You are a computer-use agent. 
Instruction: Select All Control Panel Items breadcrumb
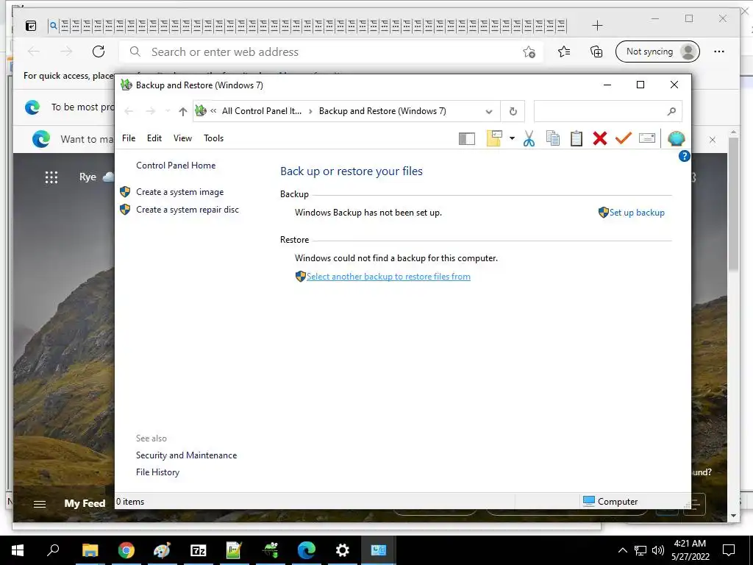point(262,111)
